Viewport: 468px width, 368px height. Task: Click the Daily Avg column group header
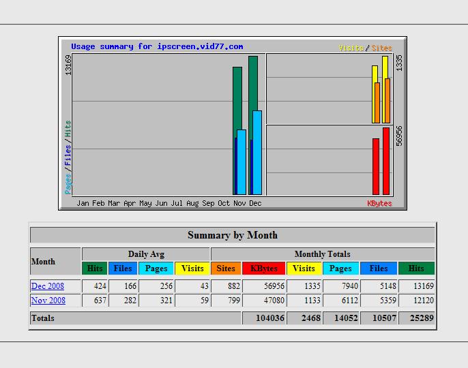click(146, 254)
